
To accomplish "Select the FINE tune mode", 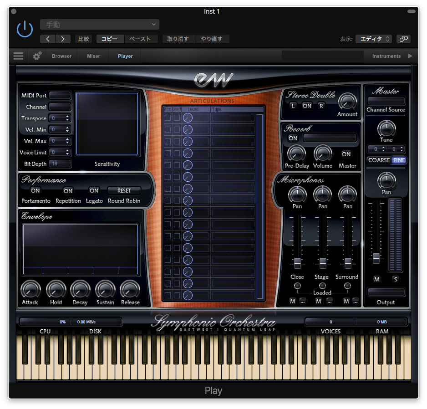I will [x=399, y=160].
